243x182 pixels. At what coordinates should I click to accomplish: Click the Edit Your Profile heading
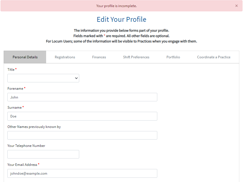tap(121, 20)
